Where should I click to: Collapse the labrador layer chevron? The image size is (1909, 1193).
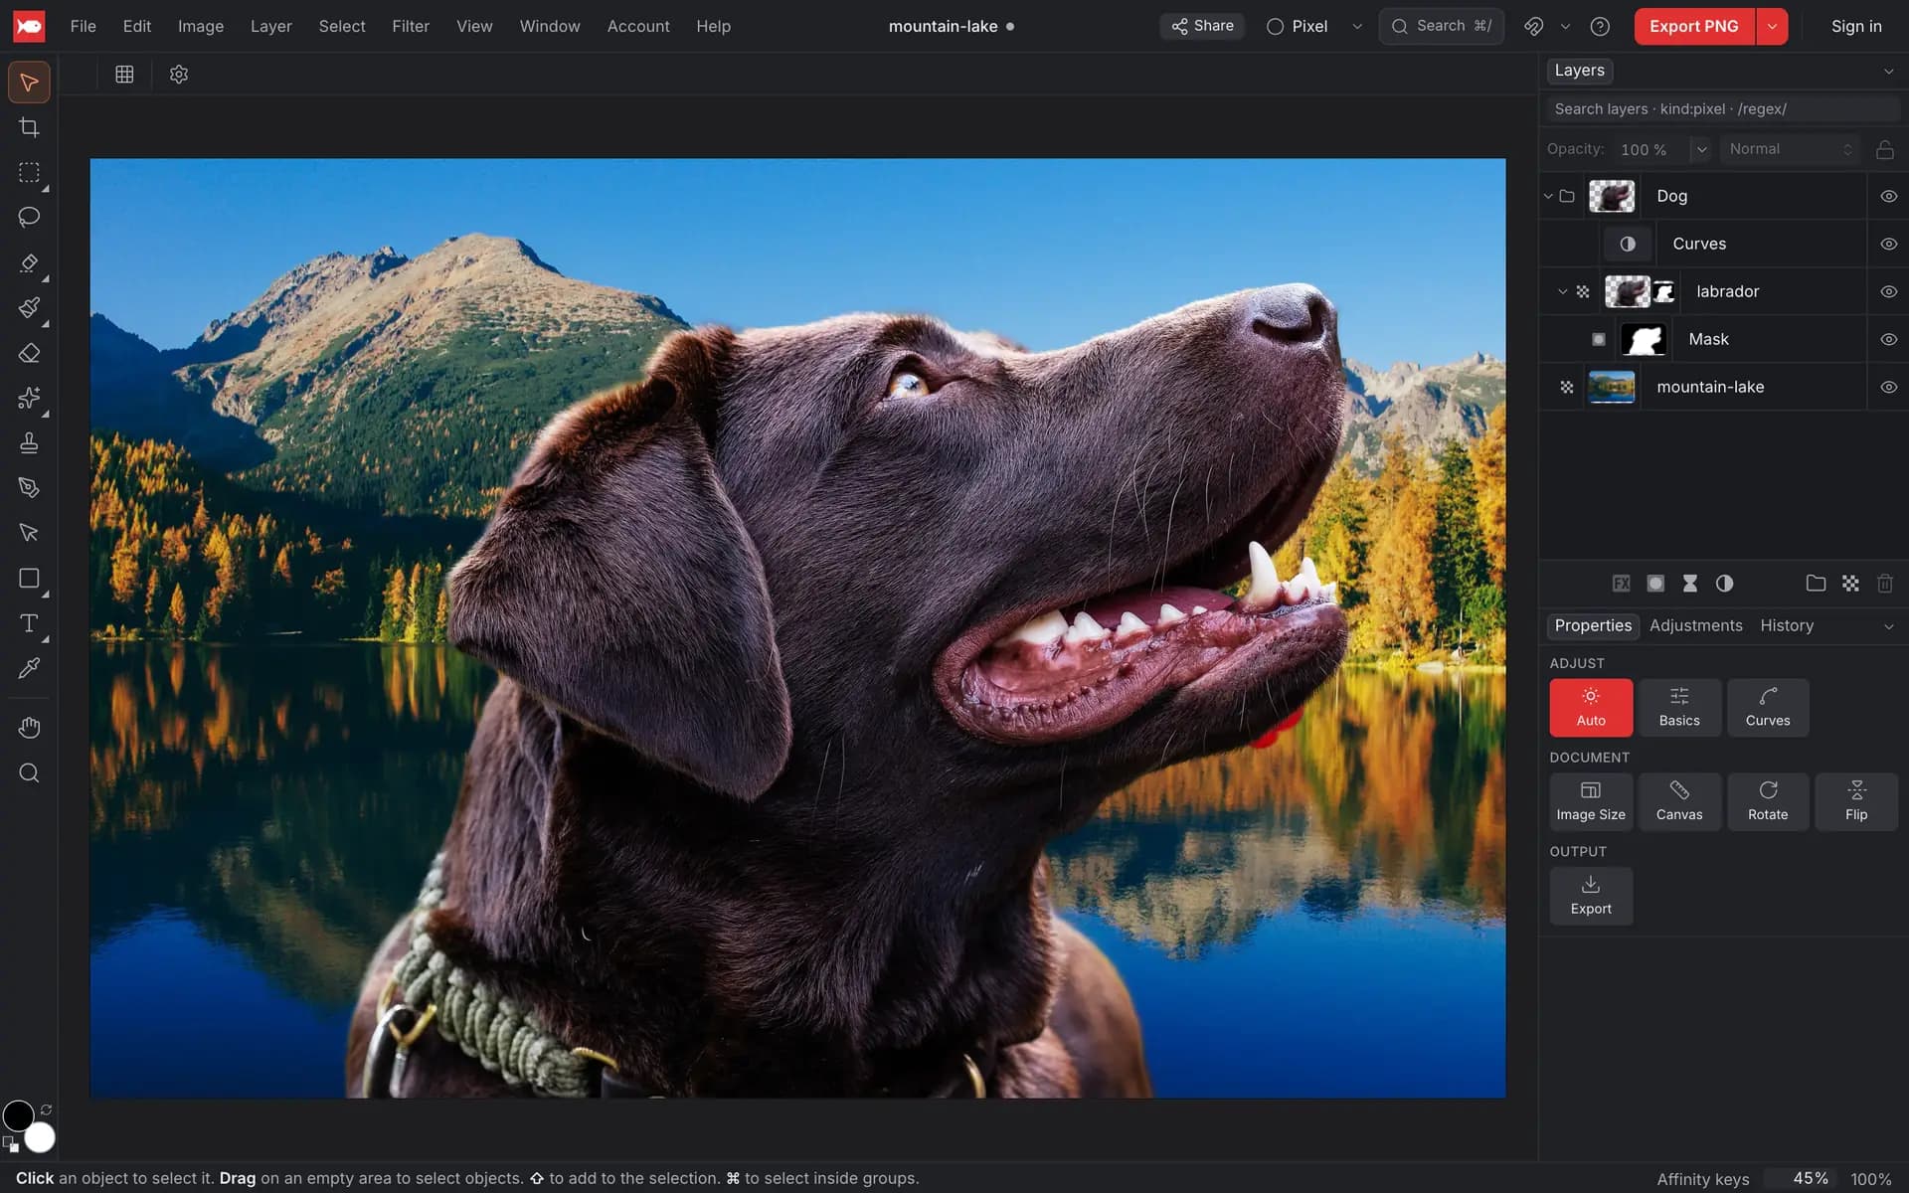(1563, 291)
